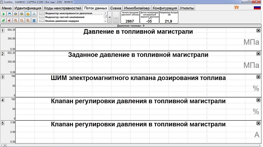Open the Иммобилайзер tab
The width and height of the screenshot is (263, 147).
click(137, 8)
